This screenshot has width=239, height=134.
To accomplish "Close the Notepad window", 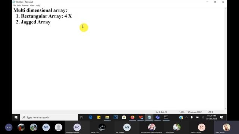I will tap(223, 2).
